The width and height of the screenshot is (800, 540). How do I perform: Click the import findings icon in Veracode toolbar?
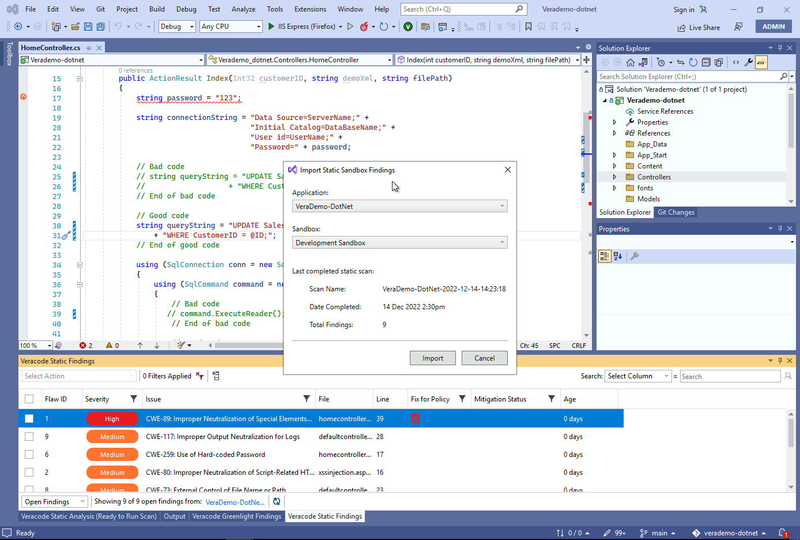216,376
